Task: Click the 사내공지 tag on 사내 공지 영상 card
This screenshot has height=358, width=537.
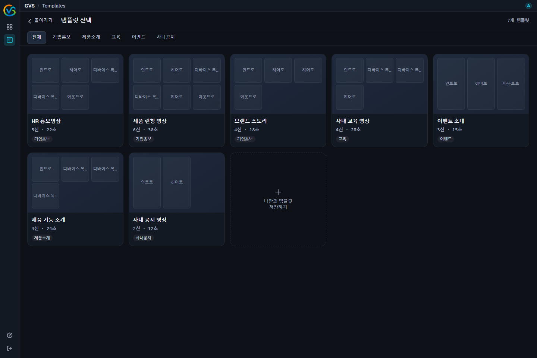Action: pos(144,238)
